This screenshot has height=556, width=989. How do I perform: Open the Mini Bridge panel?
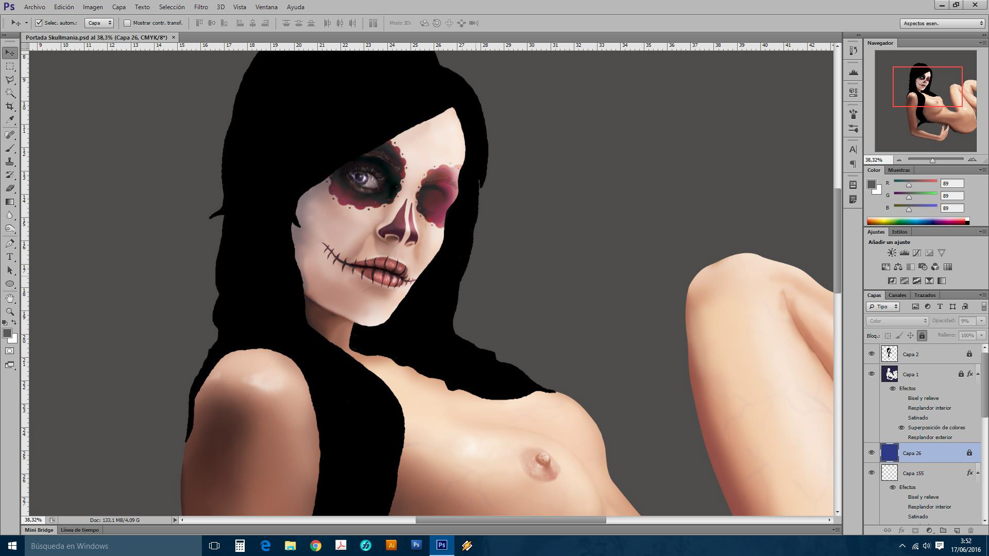click(39, 530)
